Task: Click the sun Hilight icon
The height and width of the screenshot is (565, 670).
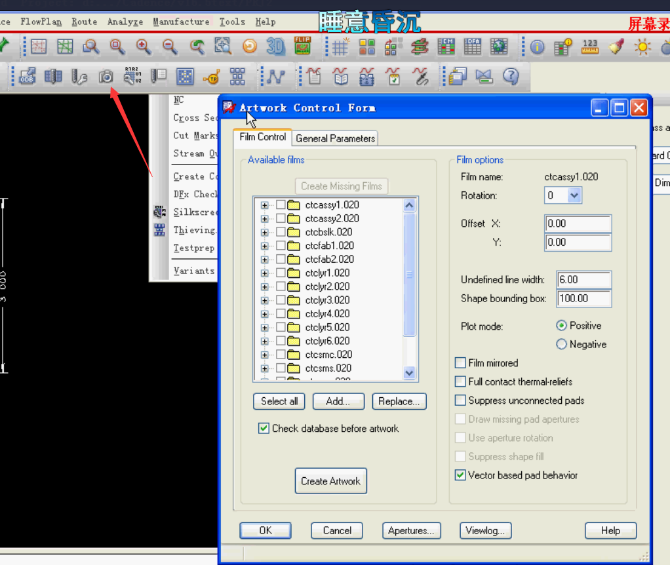Action: click(642, 46)
